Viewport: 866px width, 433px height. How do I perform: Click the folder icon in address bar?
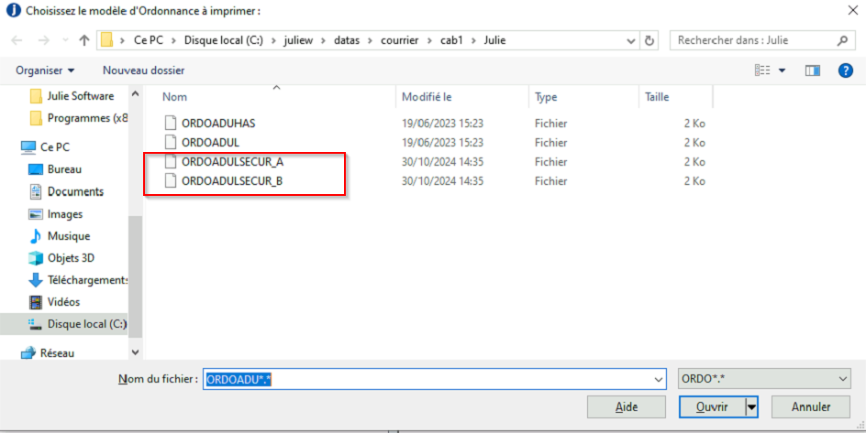(x=107, y=40)
